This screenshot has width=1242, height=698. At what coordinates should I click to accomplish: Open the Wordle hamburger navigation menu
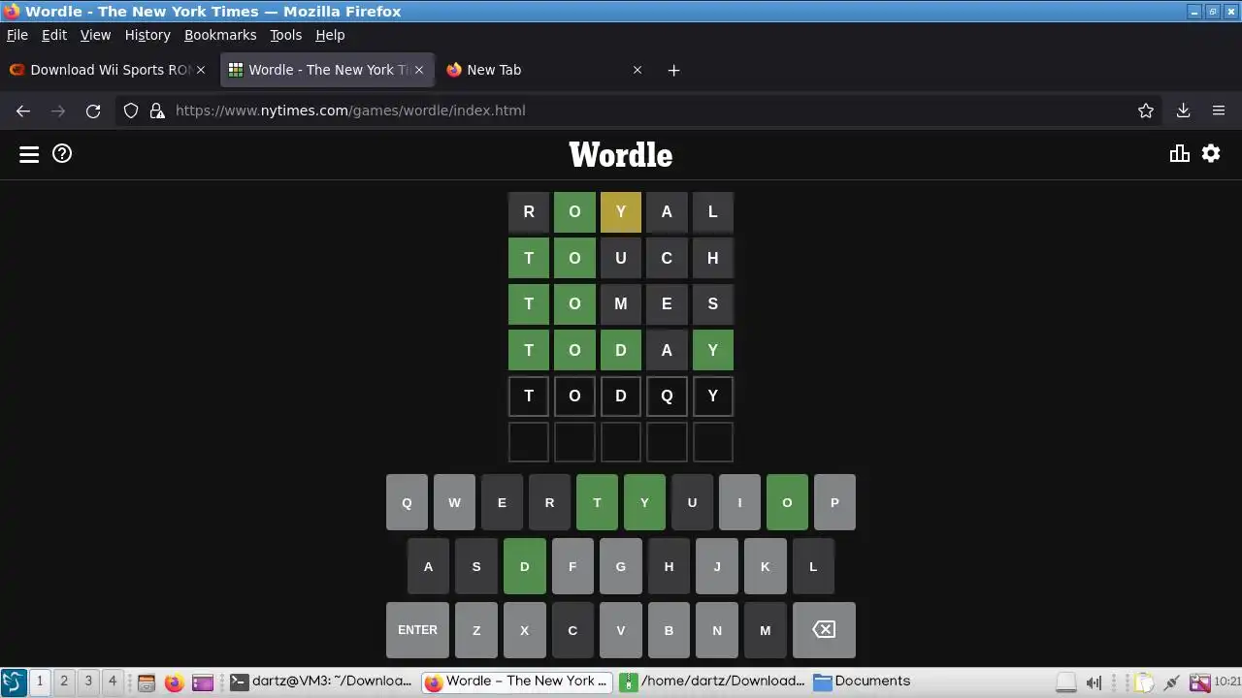(x=29, y=154)
